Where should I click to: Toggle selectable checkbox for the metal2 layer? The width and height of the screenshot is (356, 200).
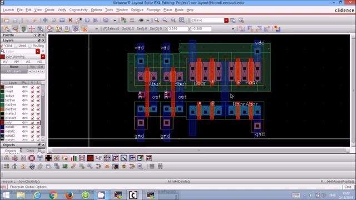tap(38, 131)
